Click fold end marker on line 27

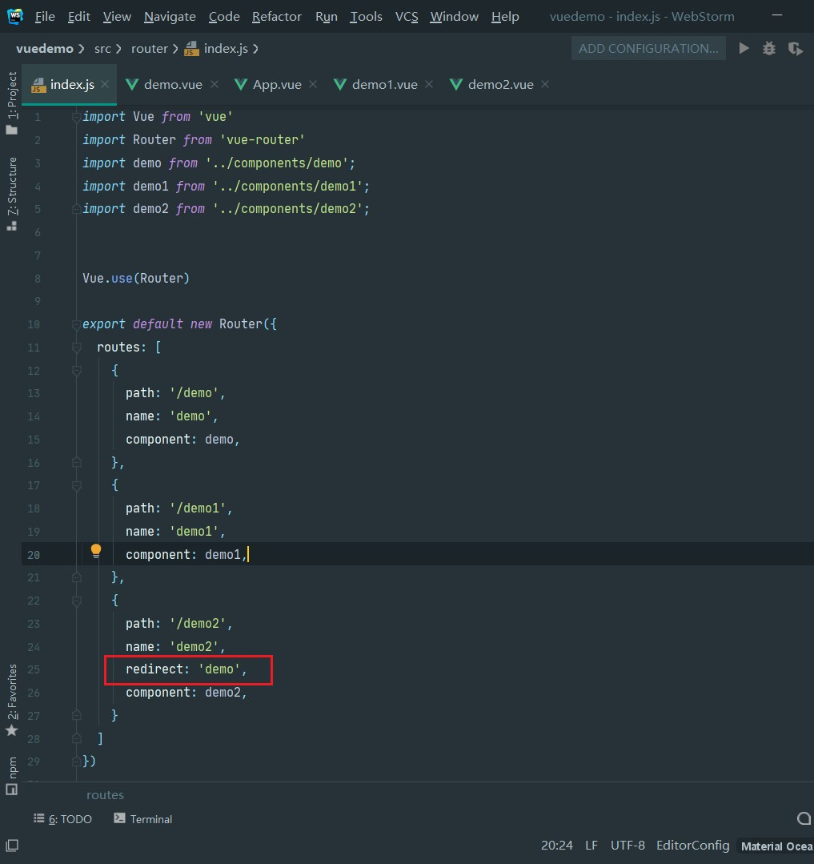[x=77, y=715]
